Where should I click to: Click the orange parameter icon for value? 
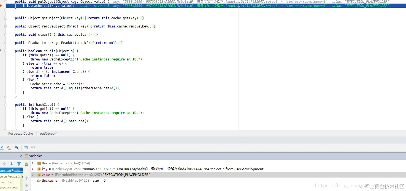39,175
